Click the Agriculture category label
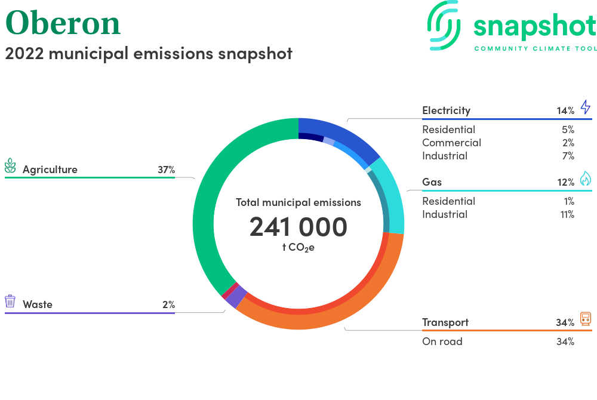This screenshot has height=400, width=597. pyautogui.click(x=50, y=170)
